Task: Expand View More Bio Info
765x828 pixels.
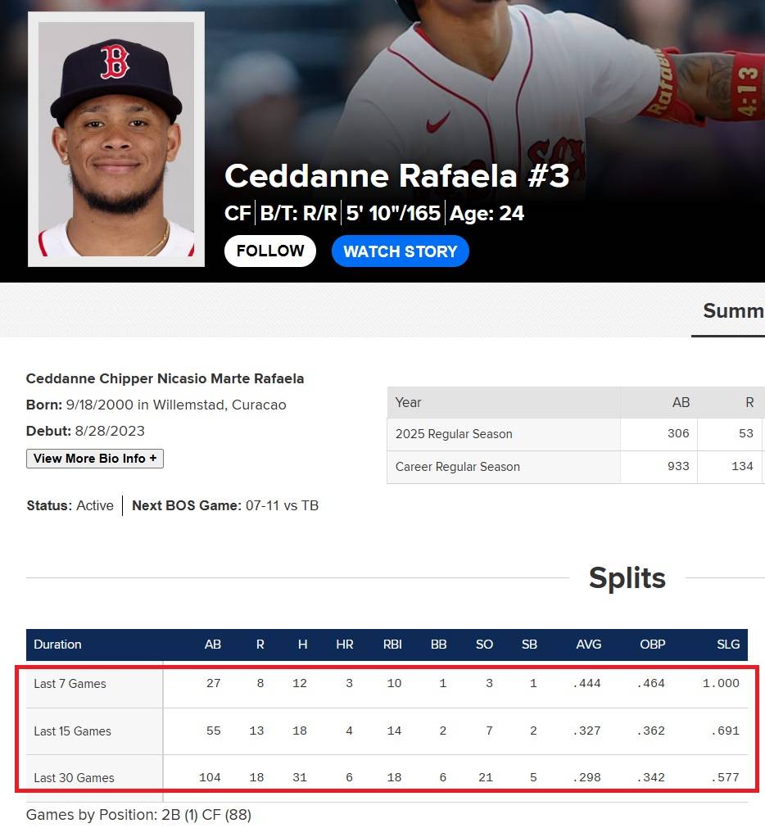Action: (95, 459)
